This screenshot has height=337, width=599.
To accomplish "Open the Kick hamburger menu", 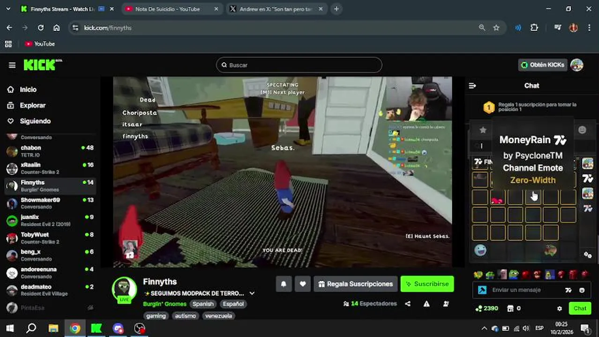I will pos(12,65).
